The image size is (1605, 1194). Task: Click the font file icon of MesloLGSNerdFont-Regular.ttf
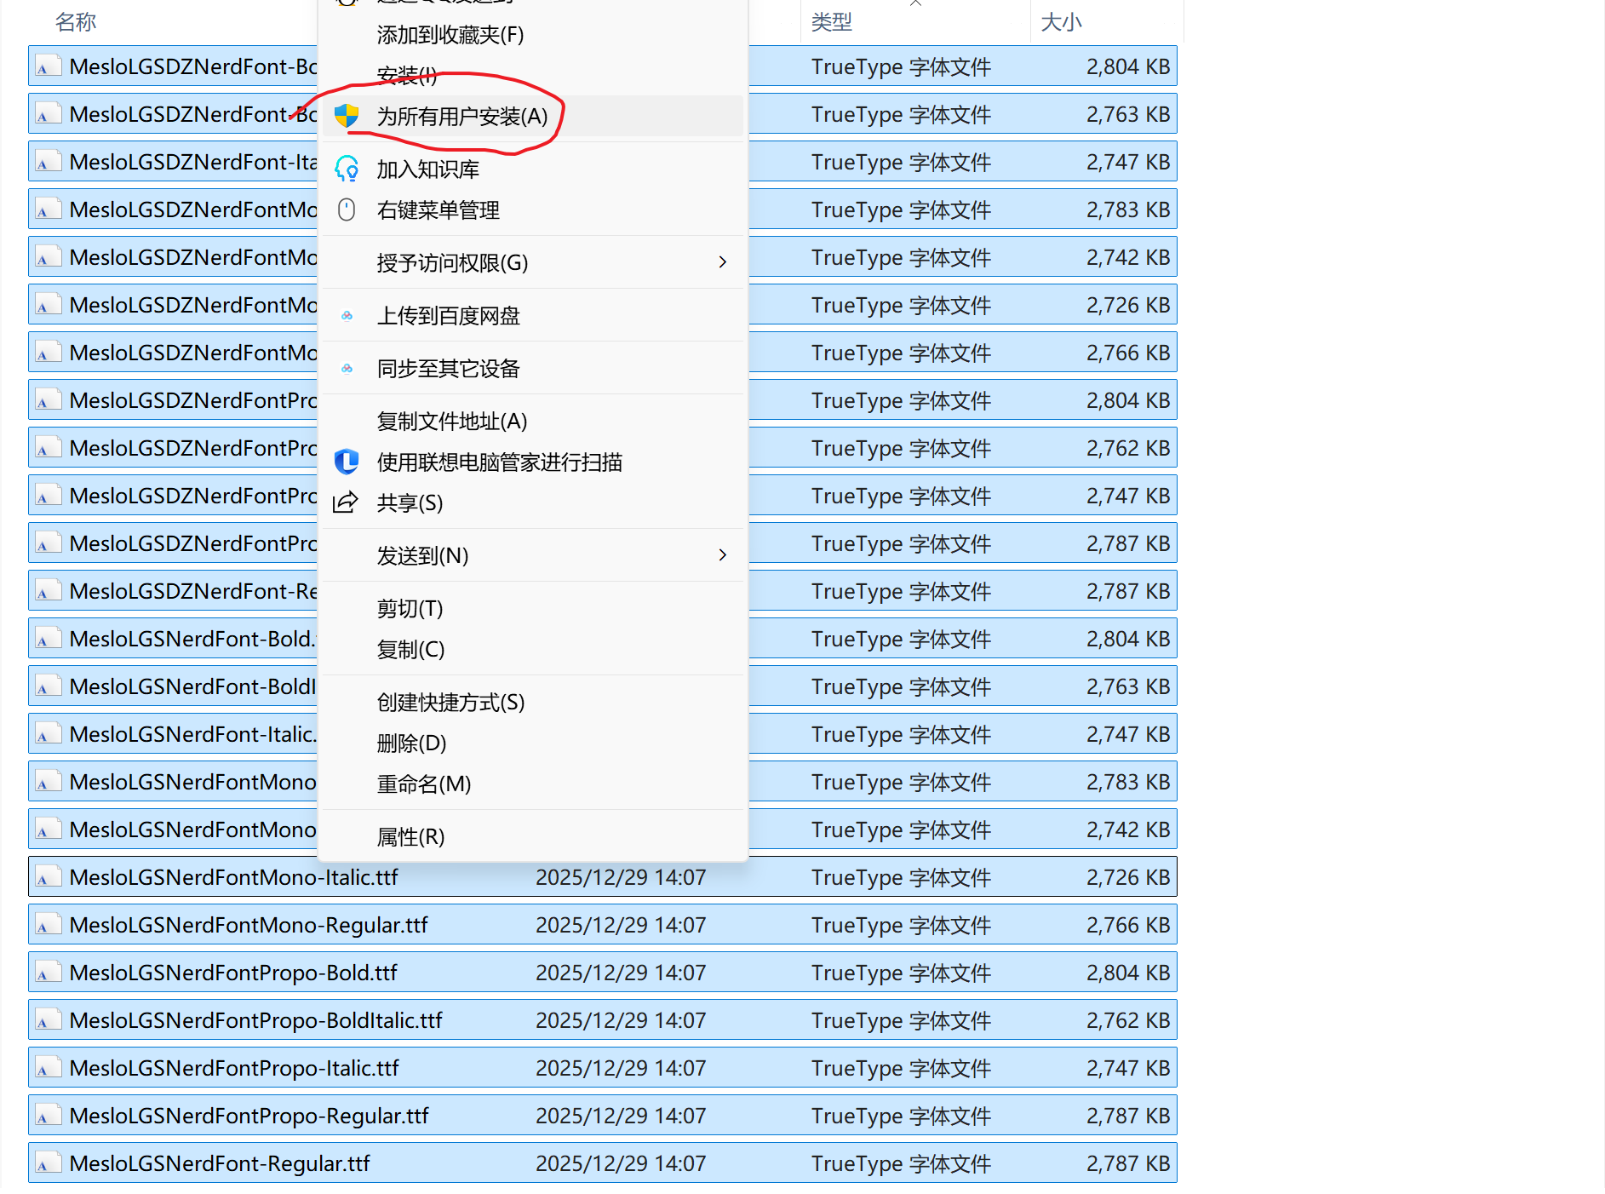pos(48,1163)
